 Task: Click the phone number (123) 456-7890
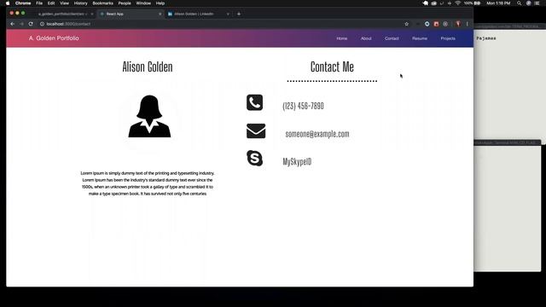(303, 106)
